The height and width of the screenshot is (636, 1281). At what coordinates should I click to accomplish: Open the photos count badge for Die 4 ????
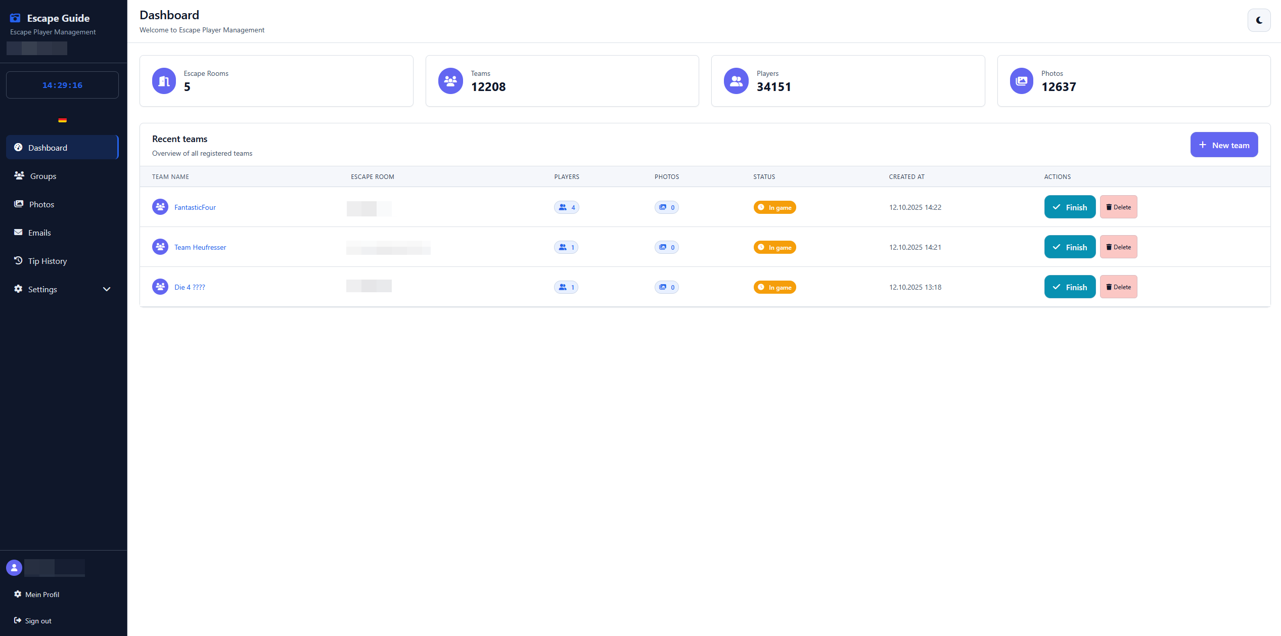pyautogui.click(x=666, y=287)
